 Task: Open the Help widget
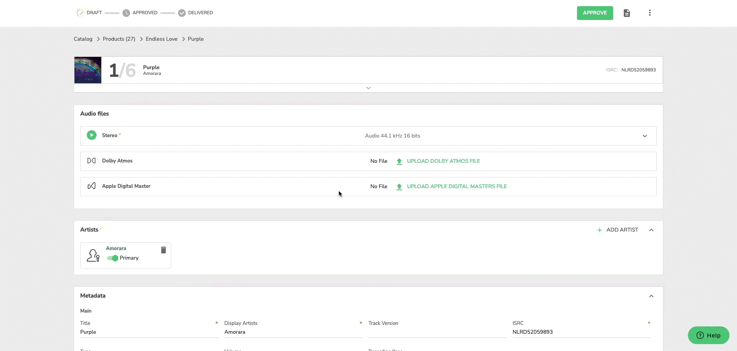(x=709, y=335)
